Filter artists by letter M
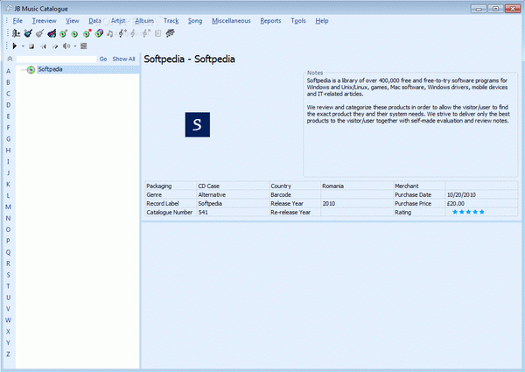The width and height of the screenshot is (525, 372). click(x=9, y=207)
